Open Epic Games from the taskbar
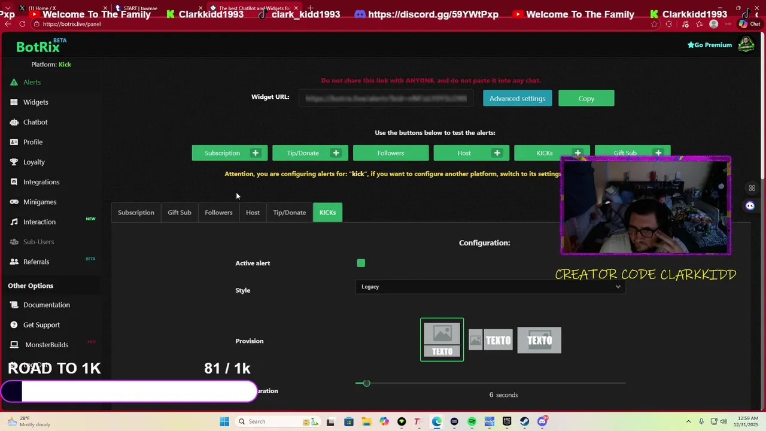 (507, 421)
